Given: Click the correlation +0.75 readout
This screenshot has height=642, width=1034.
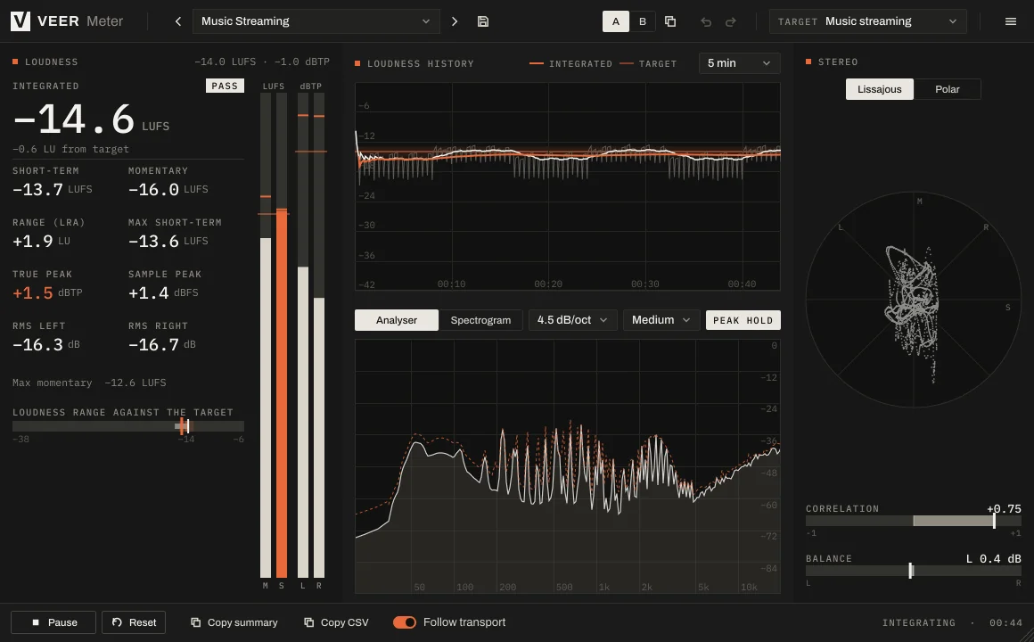Looking at the screenshot, I should [x=1004, y=509].
